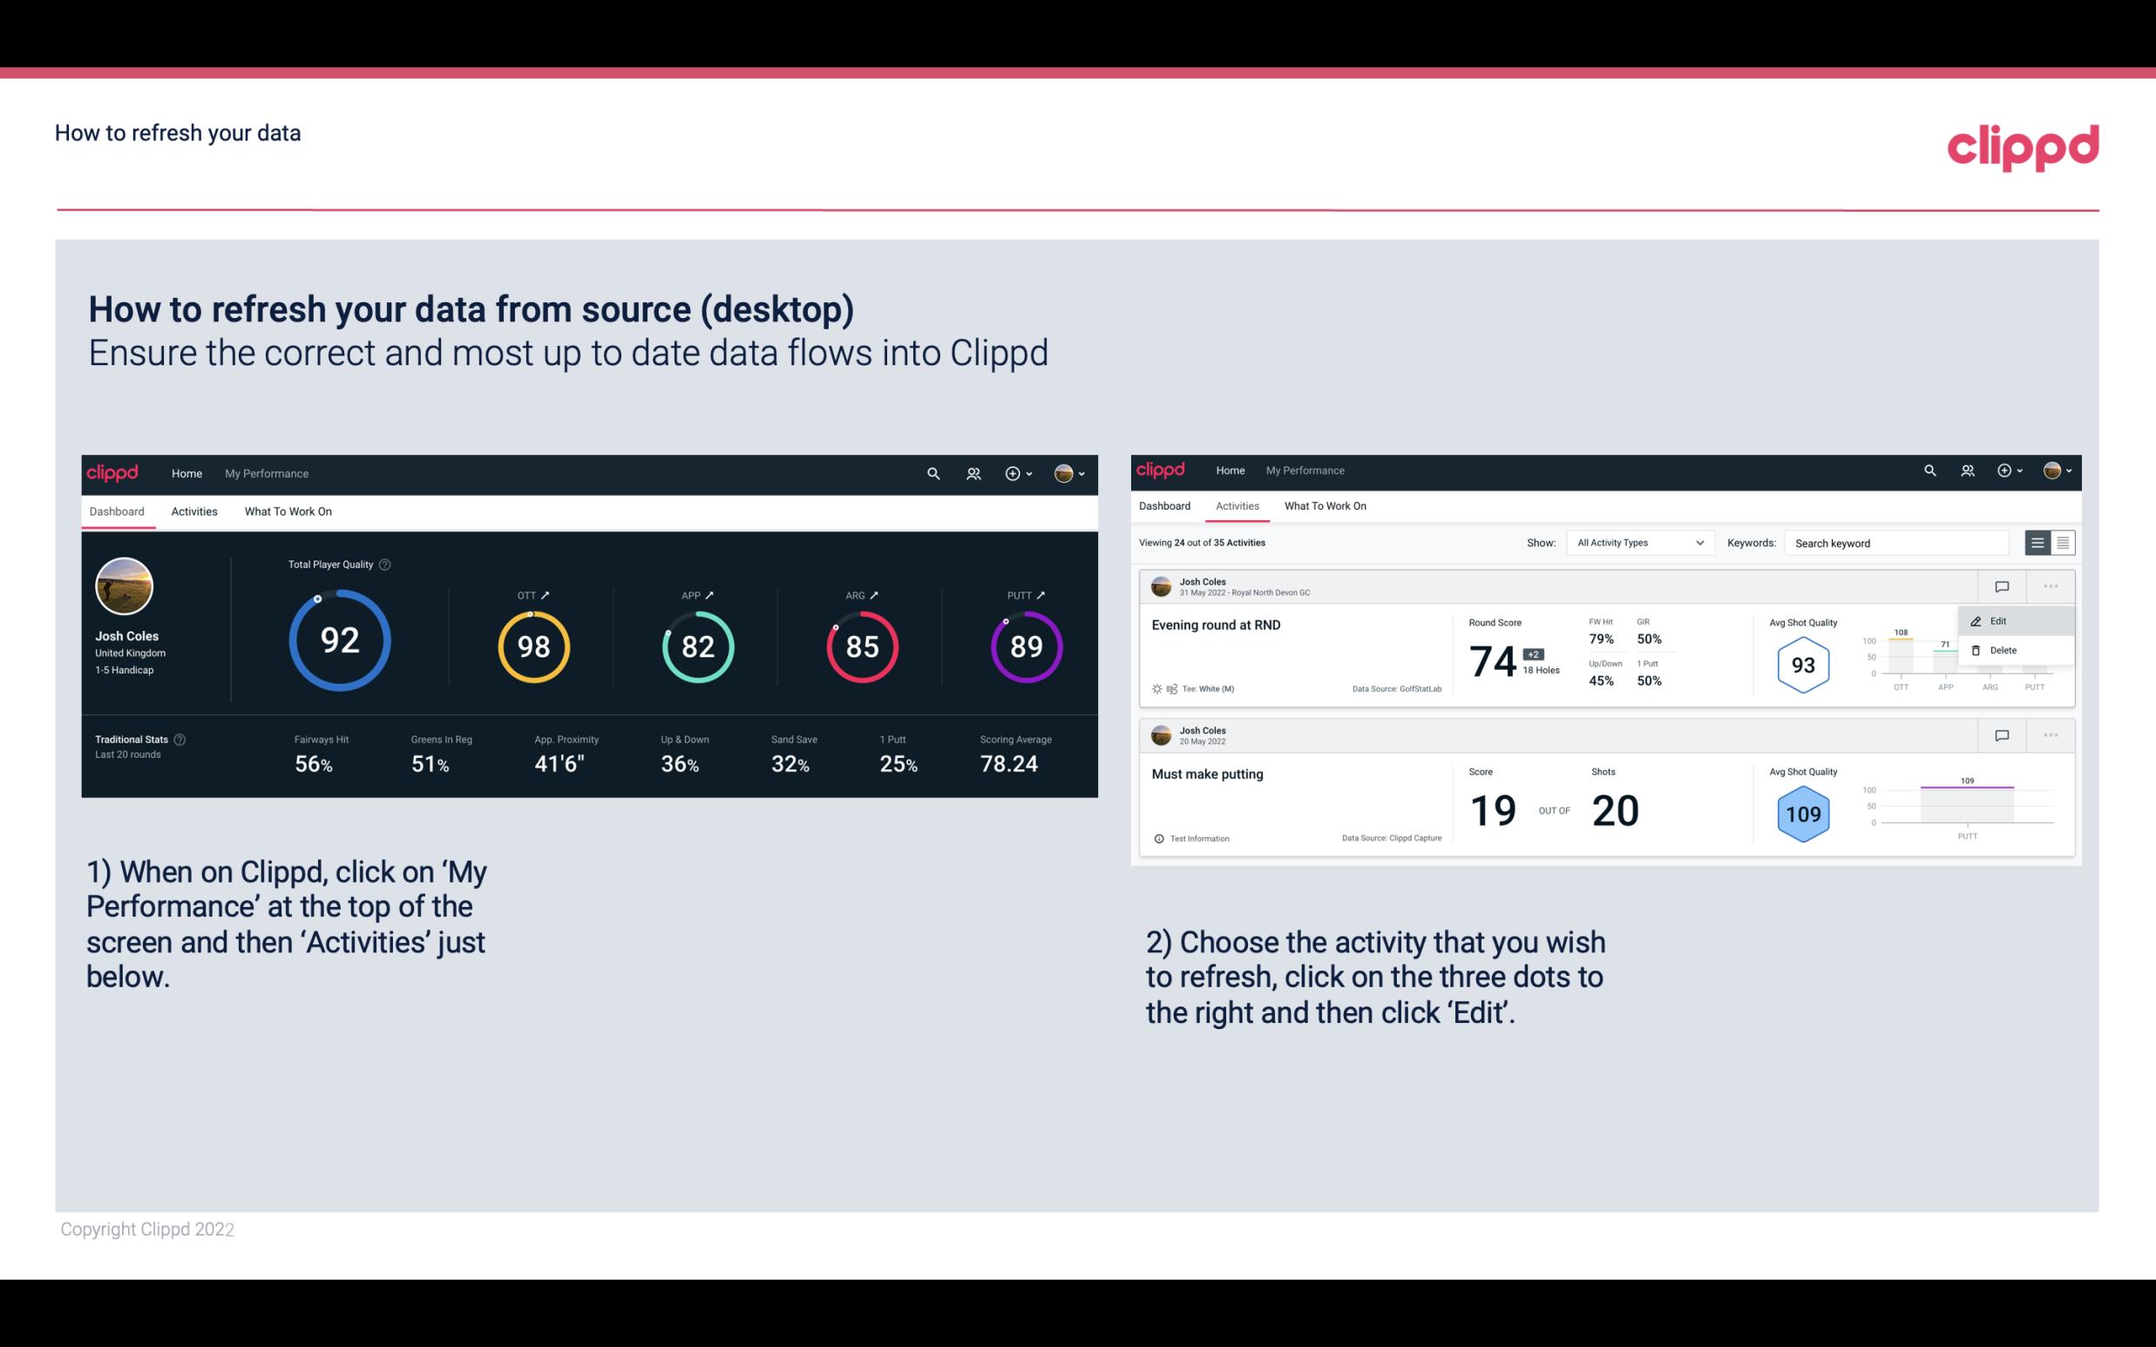Viewport: 2156px width, 1347px height.
Task: Select the What To Work On tab
Action: [288, 509]
